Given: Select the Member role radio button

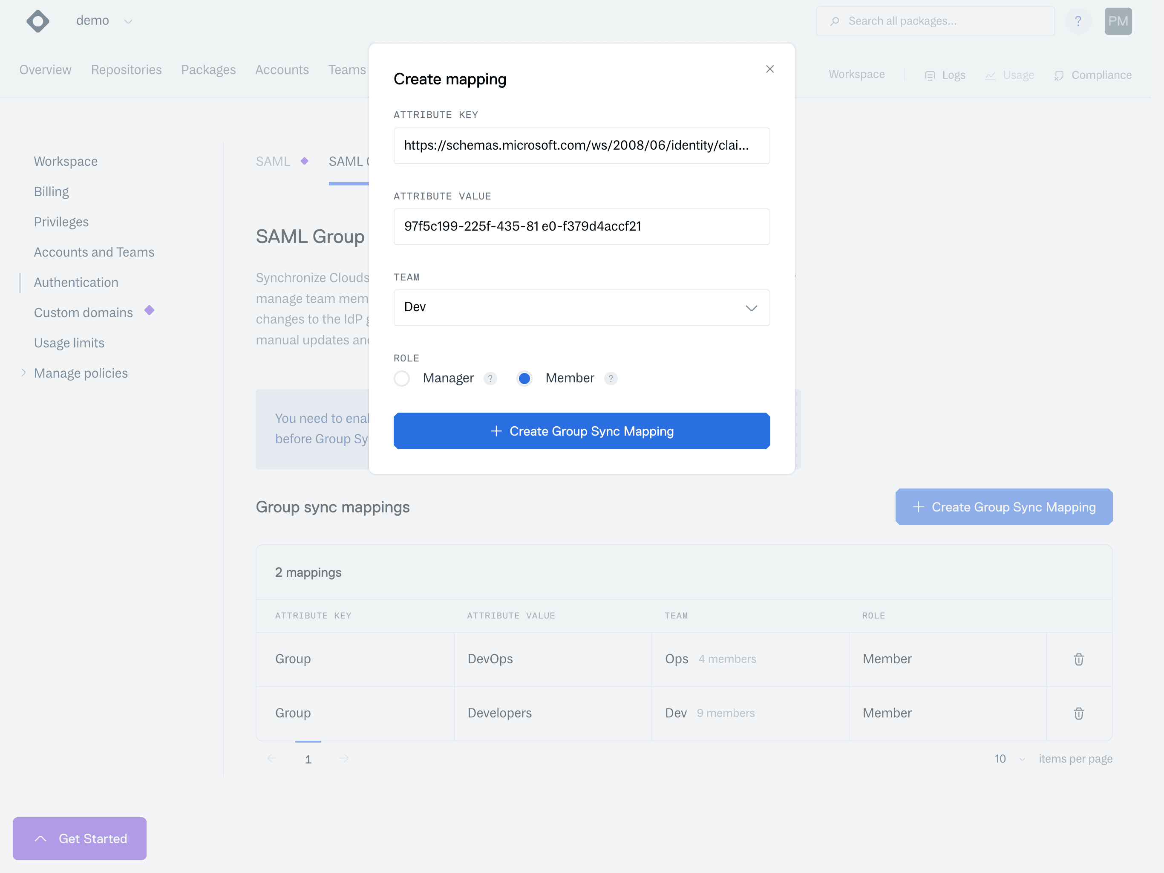Looking at the screenshot, I should (524, 378).
